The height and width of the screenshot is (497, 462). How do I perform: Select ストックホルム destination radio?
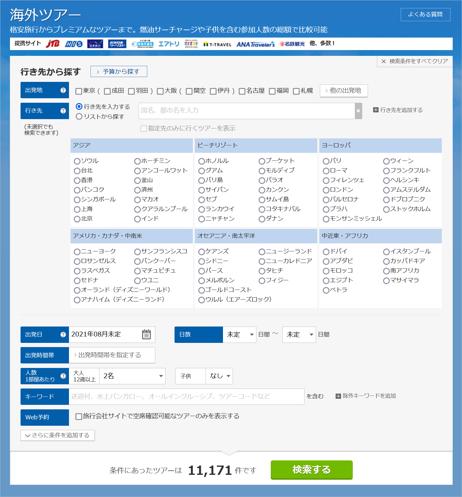click(x=386, y=209)
